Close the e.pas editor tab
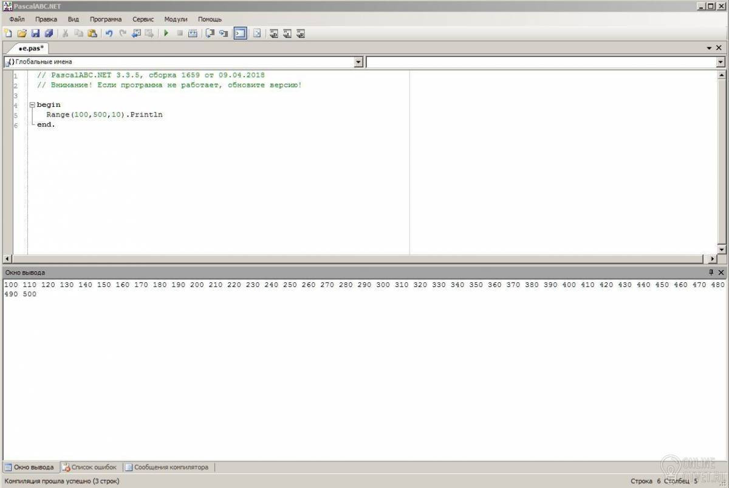Viewport: 729px width, 488px height. point(719,47)
